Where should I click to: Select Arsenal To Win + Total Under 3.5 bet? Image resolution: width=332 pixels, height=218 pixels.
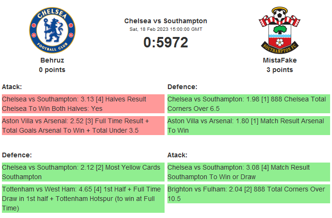(x=83, y=126)
